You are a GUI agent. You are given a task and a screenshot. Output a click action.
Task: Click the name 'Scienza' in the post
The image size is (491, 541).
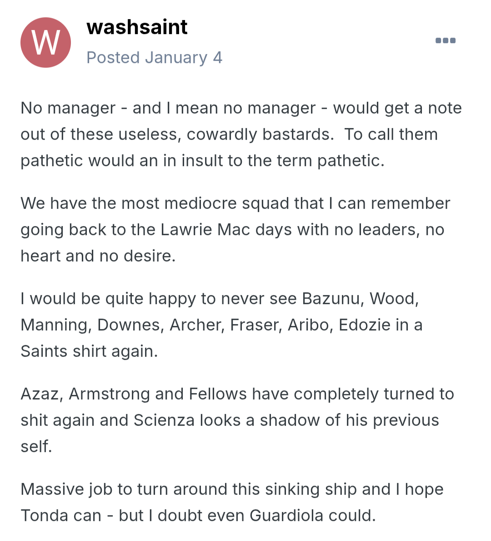164,420
